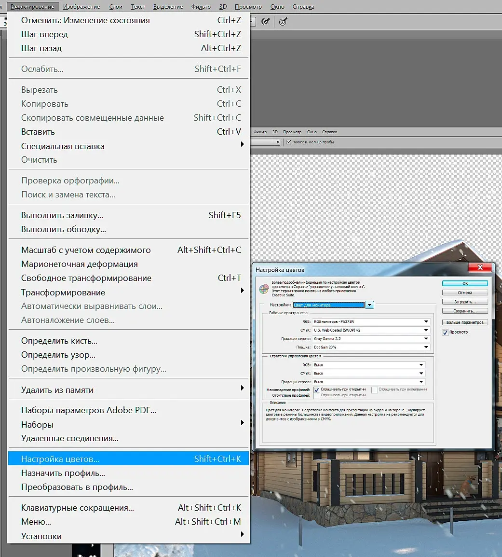Choose Свободное трансформирование
The image size is (502, 557).
129,278
